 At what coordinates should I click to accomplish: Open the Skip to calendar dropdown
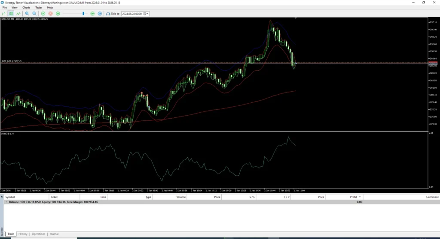pos(146,13)
